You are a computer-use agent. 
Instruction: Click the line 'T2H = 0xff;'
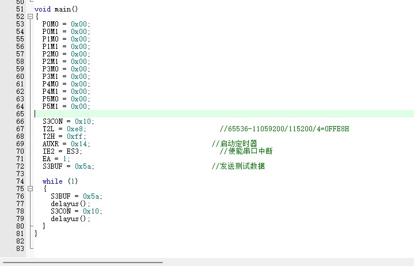click(64, 136)
